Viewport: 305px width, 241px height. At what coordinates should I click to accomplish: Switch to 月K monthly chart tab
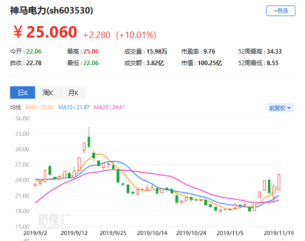point(73,93)
